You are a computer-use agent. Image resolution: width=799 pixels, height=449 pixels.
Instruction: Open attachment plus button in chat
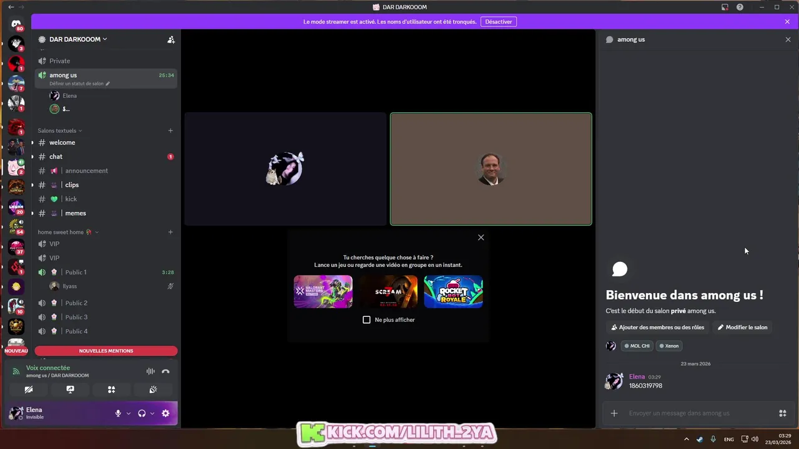pyautogui.click(x=614, y=413)
